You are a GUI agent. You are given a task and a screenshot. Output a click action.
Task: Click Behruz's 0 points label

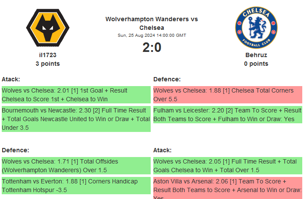(x=256, y=64)
